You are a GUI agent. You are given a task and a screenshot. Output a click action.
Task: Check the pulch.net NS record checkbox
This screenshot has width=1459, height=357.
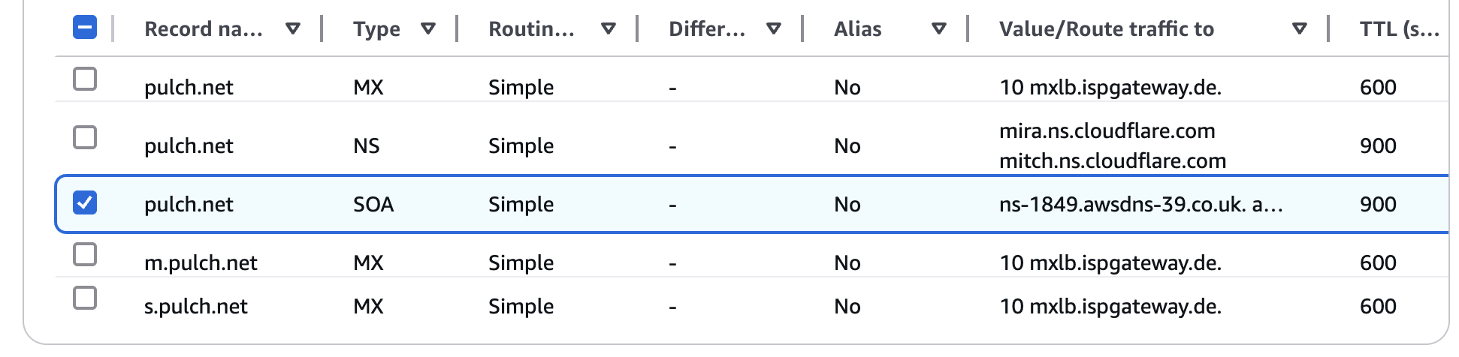[x=85, y=137]
